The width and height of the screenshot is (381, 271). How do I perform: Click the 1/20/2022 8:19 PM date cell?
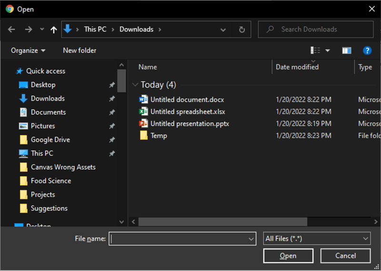pos(303,124)
